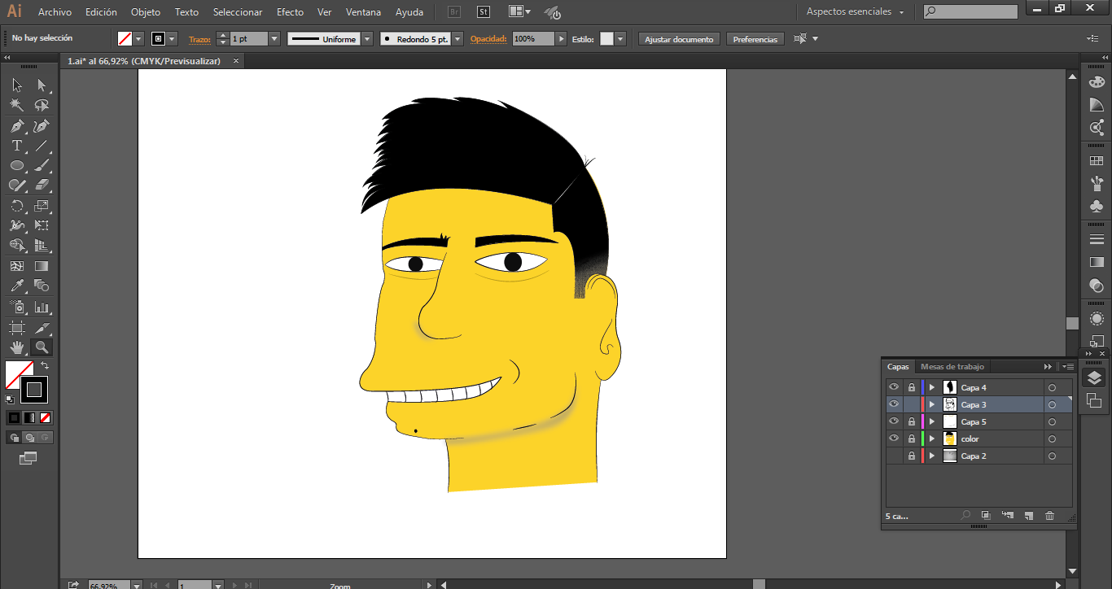Click the Ajustar documento button
The image size is (1112, 589).
[679, 39]
